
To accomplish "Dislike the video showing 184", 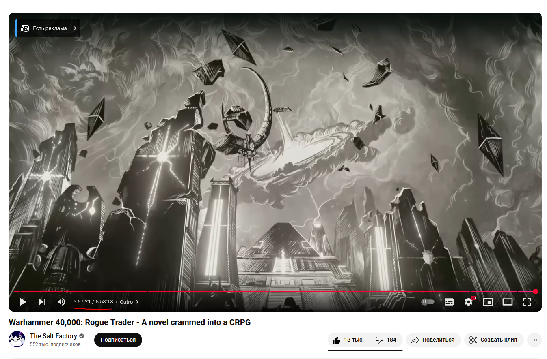I will pyautogui.click(x=386, y=340).
